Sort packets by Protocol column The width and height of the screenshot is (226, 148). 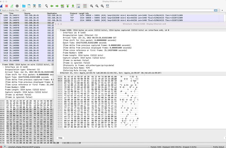click(x=74, y=13)
